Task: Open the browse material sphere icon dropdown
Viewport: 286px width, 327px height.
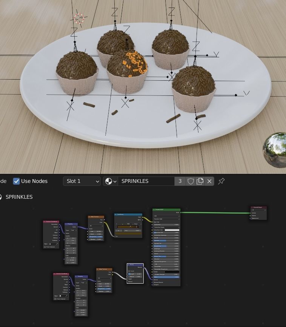Action: pyautogui.click(x=111, y=181)
